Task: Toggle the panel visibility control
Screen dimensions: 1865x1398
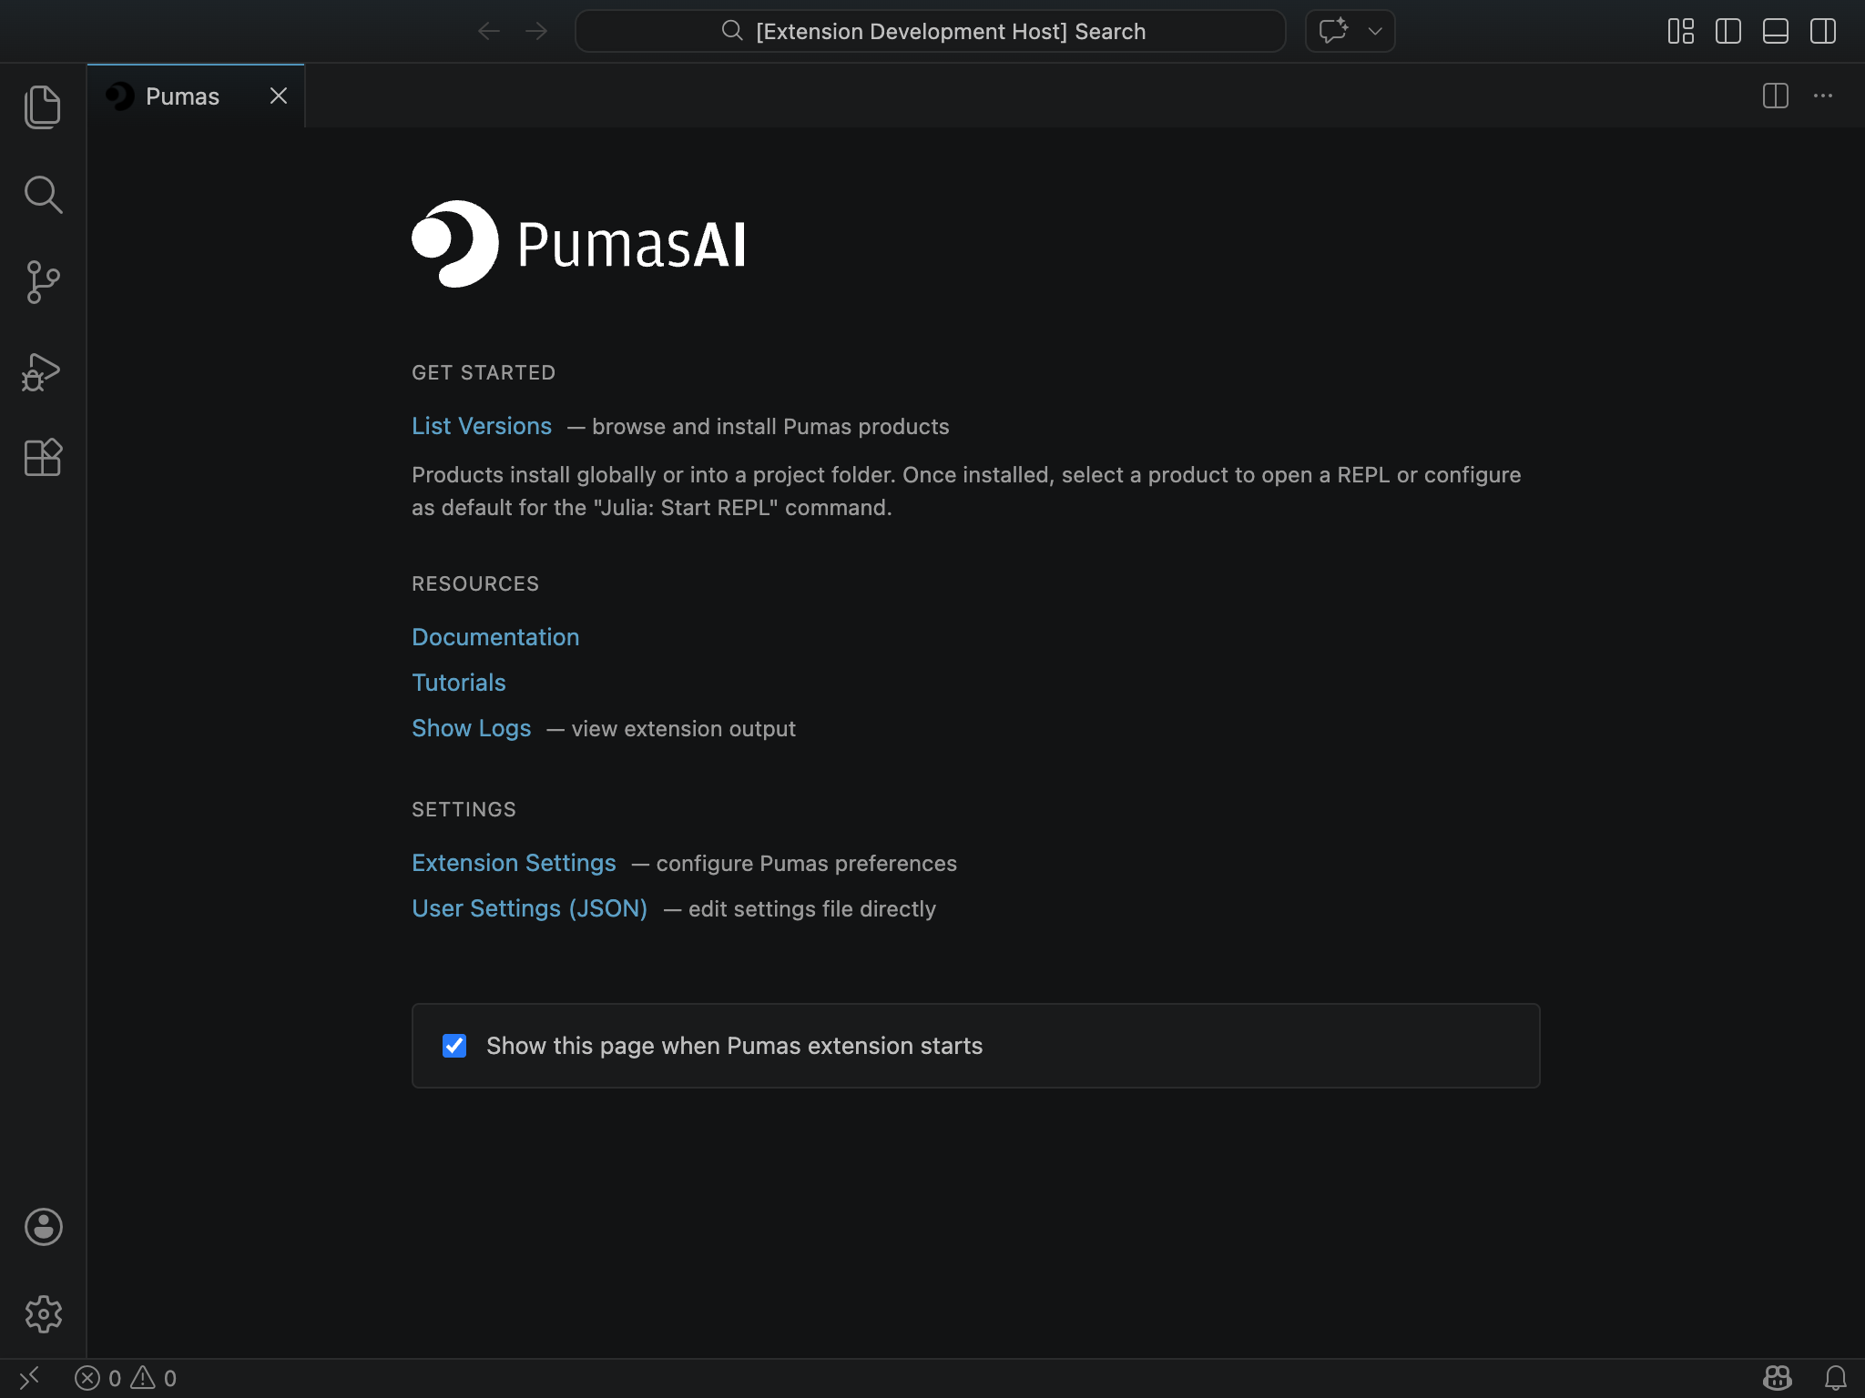Action: click(1775, 30)
